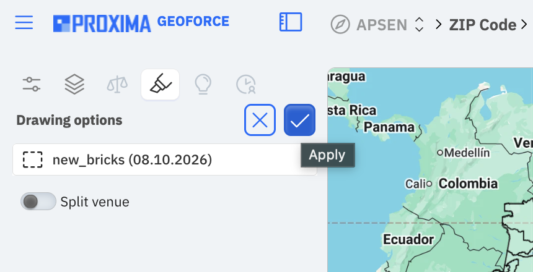Screen dimensions: 533x272
Task: Expand the chevron after ZIP Code
Action: (x=524, y=25)
